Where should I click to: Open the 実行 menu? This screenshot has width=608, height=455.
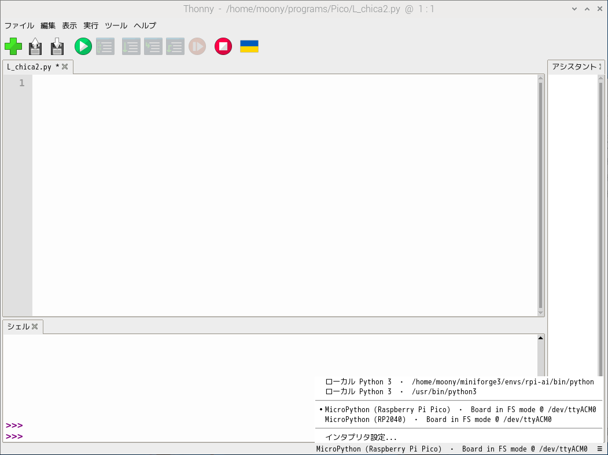[91, 25]
